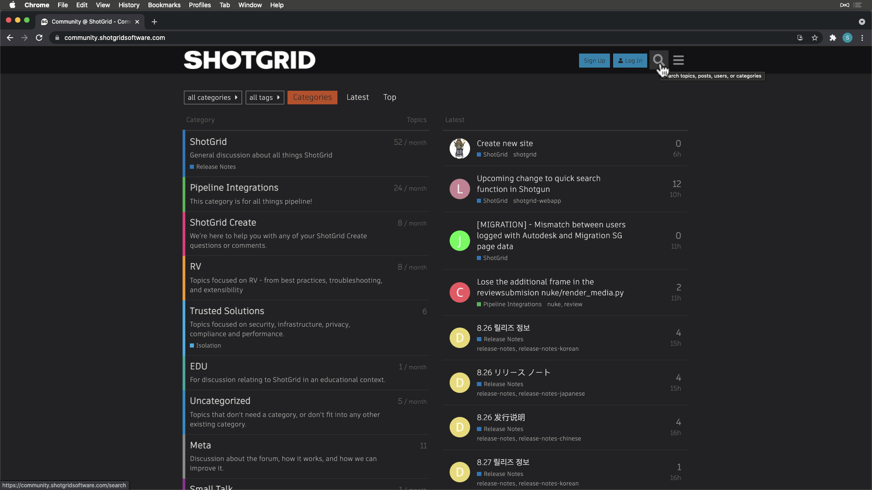Viewport: 872px width, 490px height.
Task: Click avatar of Create new site poster
Action: tap(460, 149)
